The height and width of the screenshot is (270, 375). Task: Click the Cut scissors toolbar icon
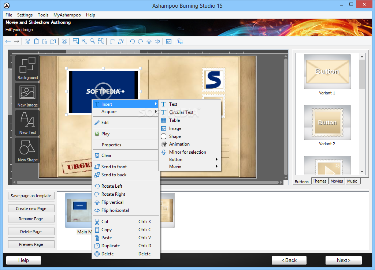[x=28, y=42]
